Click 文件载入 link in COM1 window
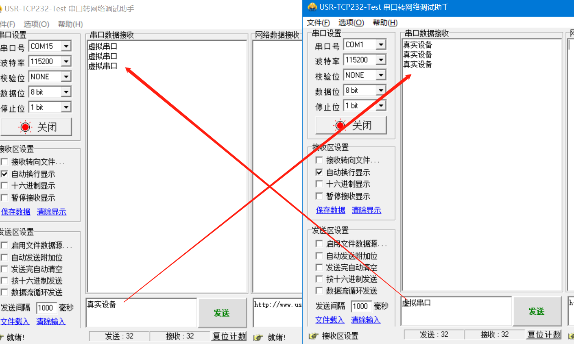This screenshot has height=344, width=574. coord(330,320)
